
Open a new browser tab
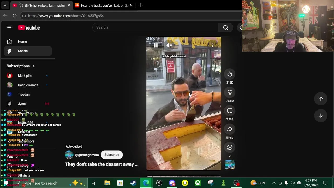141,5
